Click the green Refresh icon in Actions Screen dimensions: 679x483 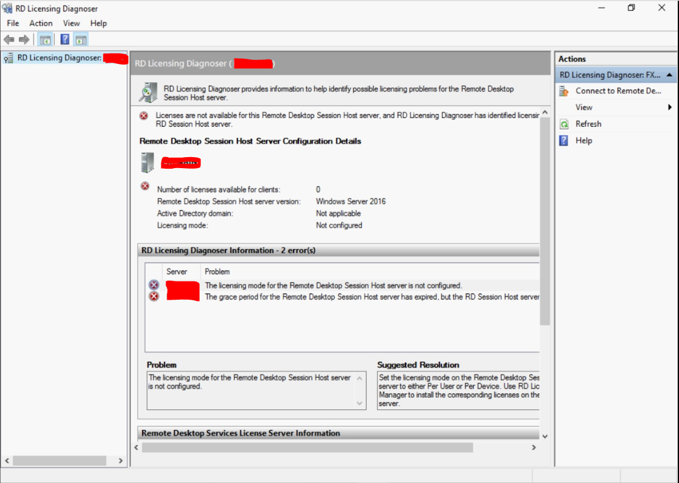pos(564,124)
